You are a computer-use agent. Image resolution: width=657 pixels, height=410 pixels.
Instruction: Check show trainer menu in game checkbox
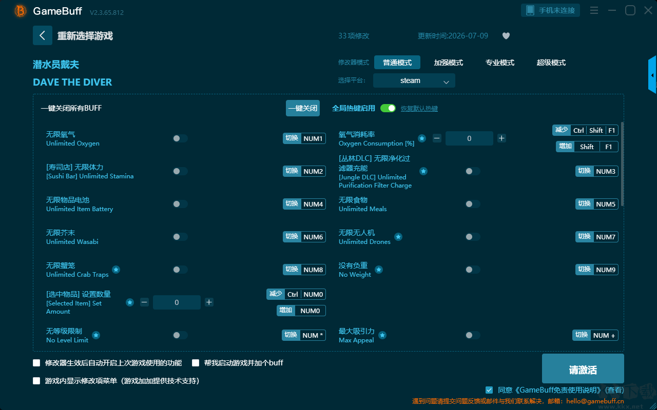point(36,381)
